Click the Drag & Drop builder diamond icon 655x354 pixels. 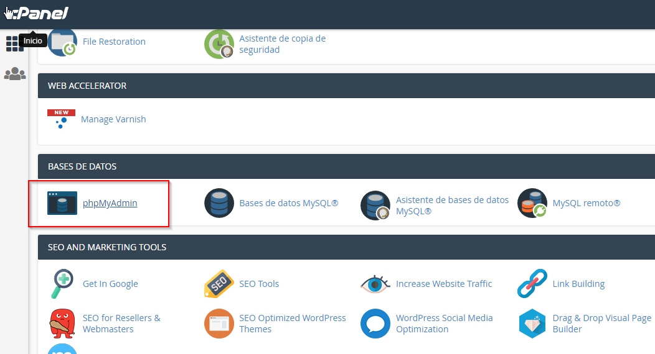tap(532, 324)
